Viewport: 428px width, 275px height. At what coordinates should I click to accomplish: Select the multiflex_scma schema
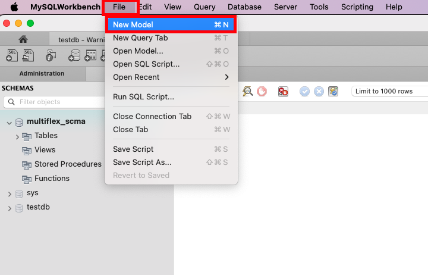pos(56,121)
